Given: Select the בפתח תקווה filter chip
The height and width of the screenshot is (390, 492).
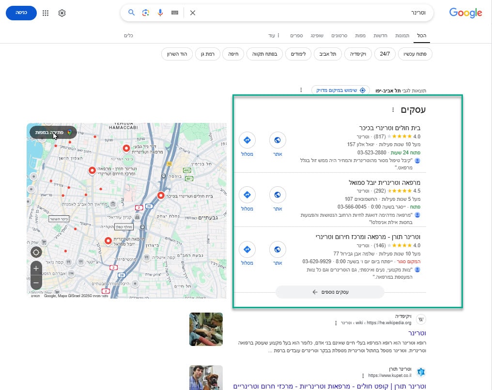Looking at the screenshot, I should [x=264, y=54].
